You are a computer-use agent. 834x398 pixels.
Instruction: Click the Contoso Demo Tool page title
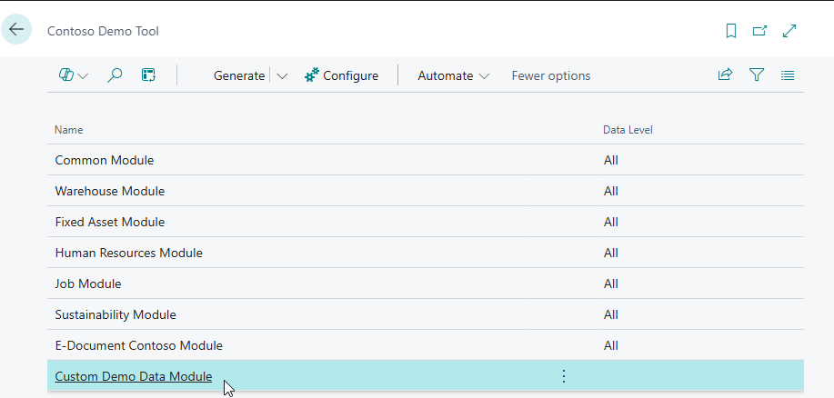tap(103, 32)
